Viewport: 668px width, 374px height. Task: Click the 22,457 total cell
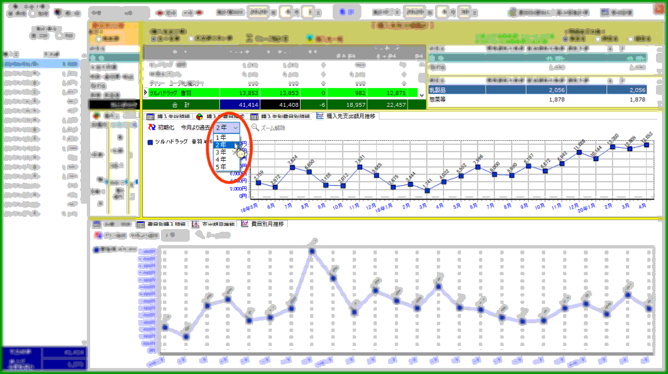(x=387, y=105)
